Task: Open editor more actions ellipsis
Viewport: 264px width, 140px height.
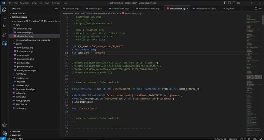Action: (261, 9)
